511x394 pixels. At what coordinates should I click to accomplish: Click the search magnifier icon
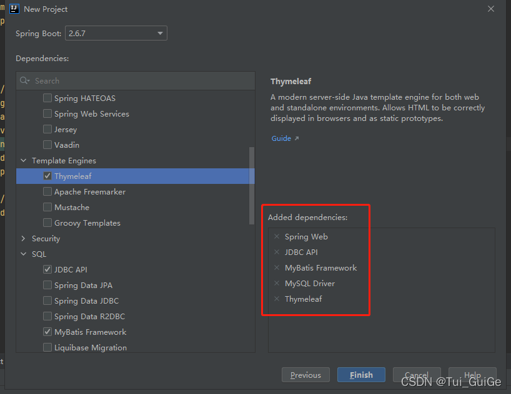click(24, 80)
